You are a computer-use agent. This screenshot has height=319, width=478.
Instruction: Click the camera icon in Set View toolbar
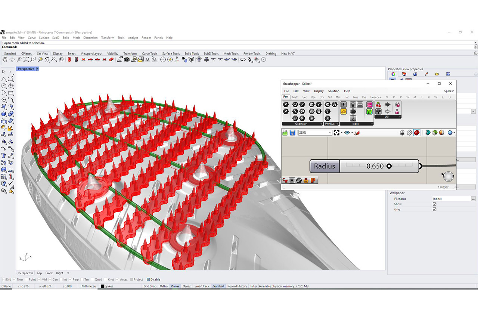tap(127, 60)
